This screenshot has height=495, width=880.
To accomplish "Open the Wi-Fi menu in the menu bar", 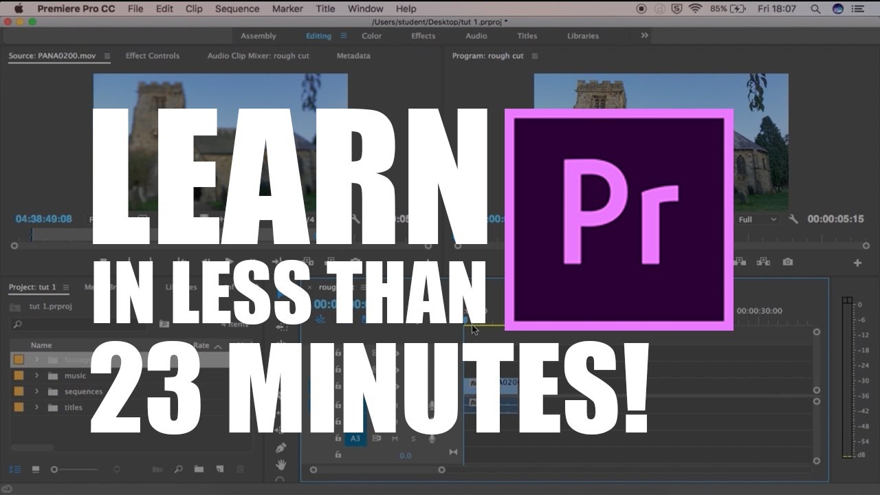I will click(695, 9).
